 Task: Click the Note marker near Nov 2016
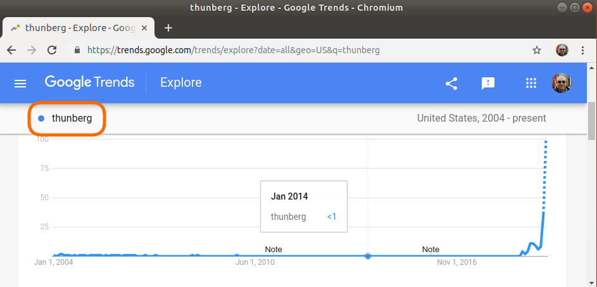[430, 249]
